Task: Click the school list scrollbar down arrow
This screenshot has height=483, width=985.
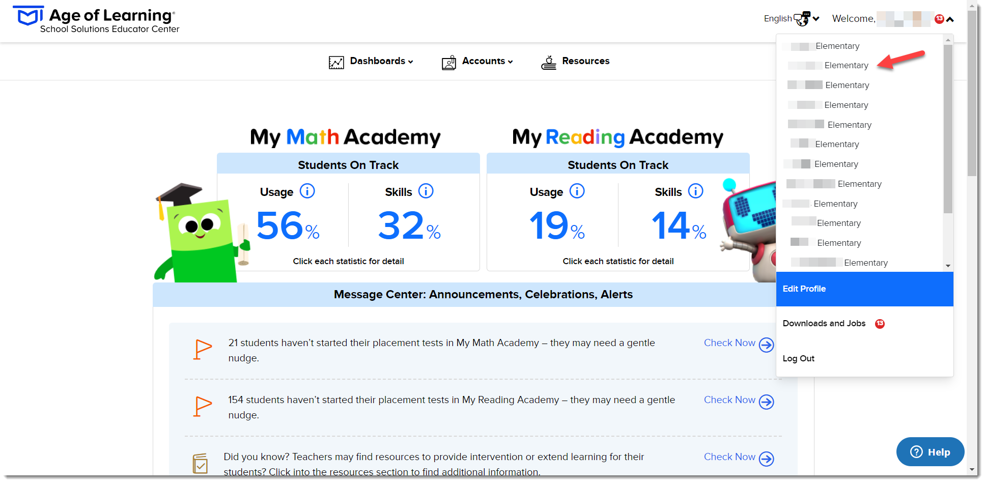Action: pos(948,266)
